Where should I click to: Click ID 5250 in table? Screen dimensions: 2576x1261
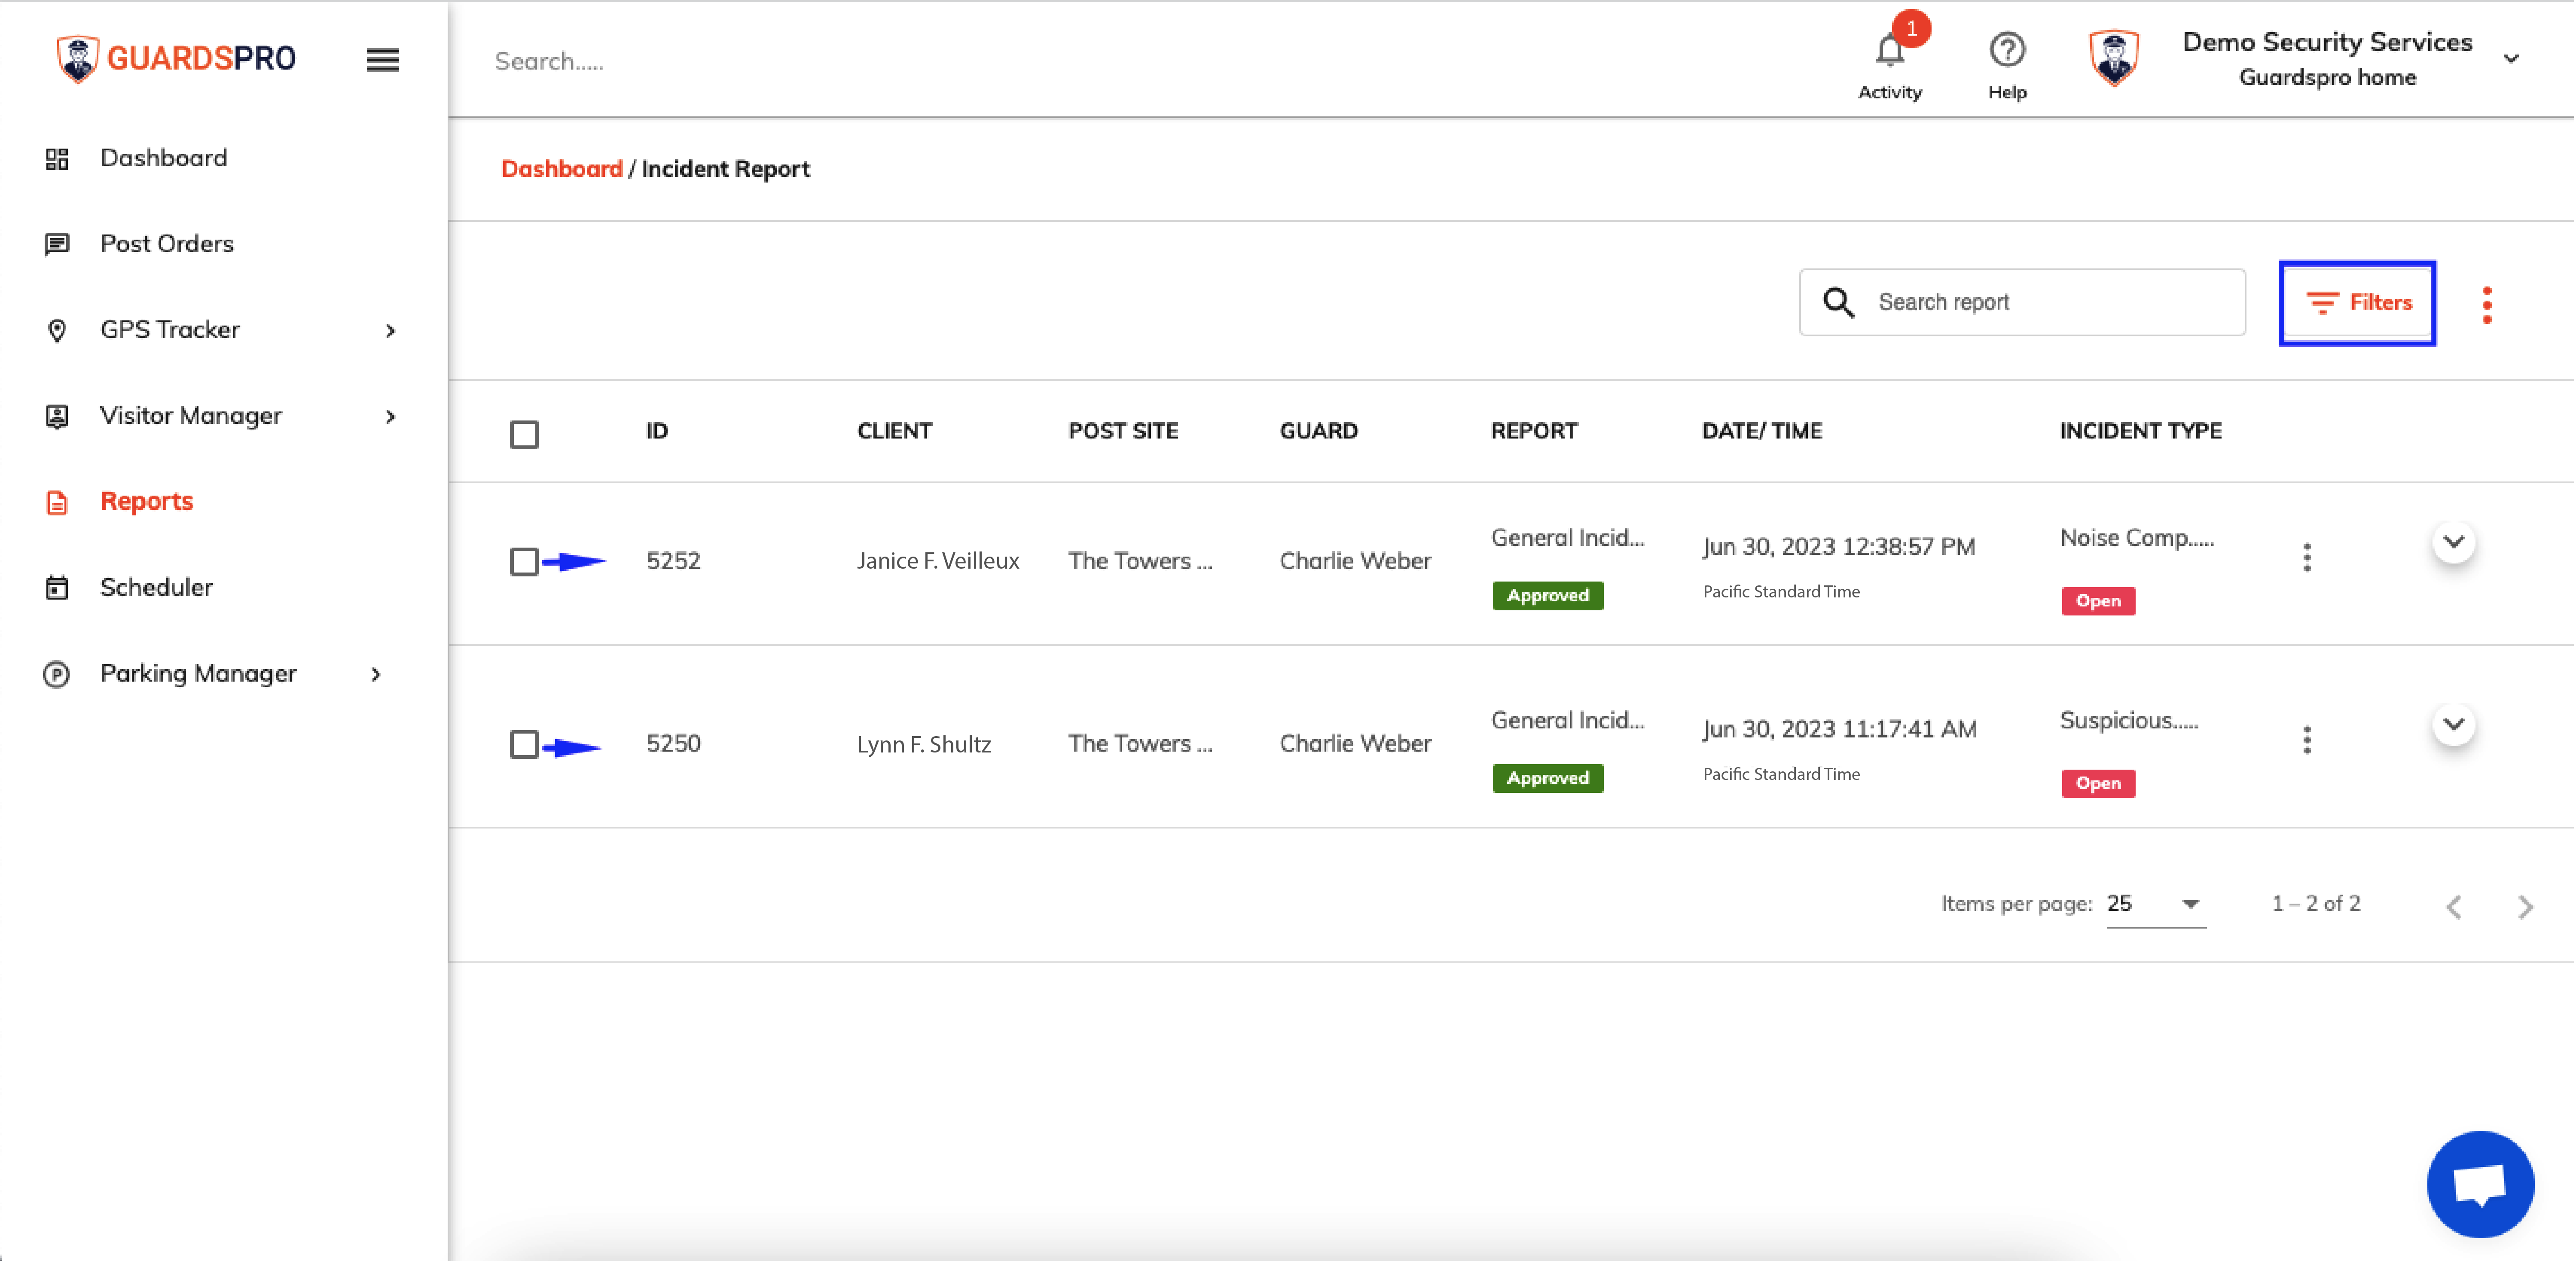pyautogui.click(x=673, y=744)
